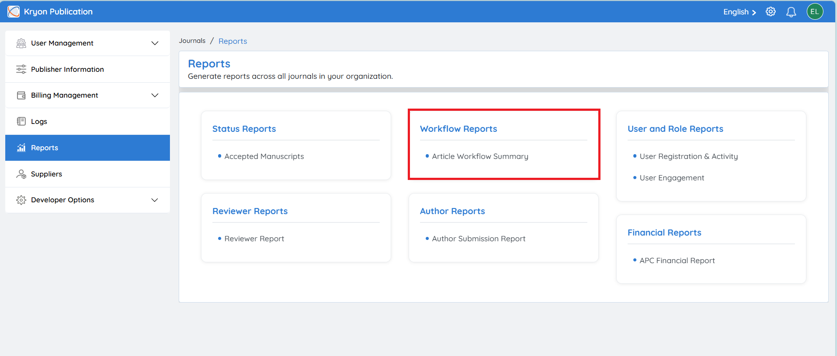Click the Workflow Reports card heading

[459, 129]
